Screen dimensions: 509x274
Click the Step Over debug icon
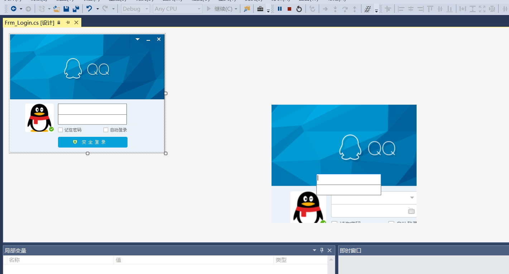coord(345,9)
